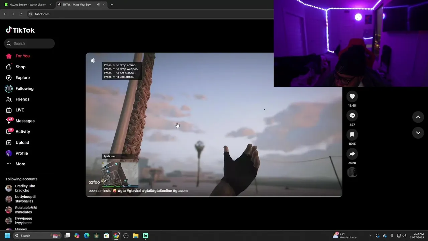The height and width of the screenshot is (241, 428).
Task: Share the video with arrow icon
Action: pos(352,154)
